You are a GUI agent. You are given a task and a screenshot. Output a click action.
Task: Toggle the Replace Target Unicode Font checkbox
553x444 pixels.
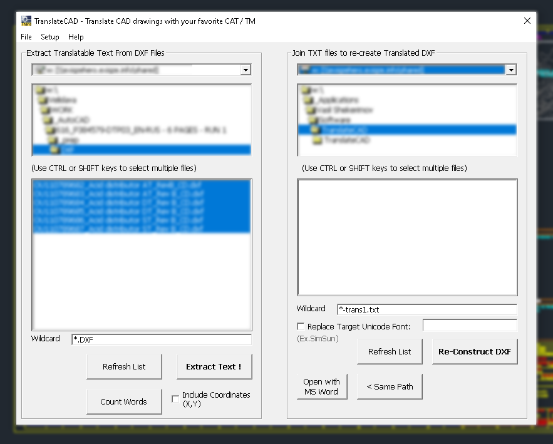click(x=301, y=326)
